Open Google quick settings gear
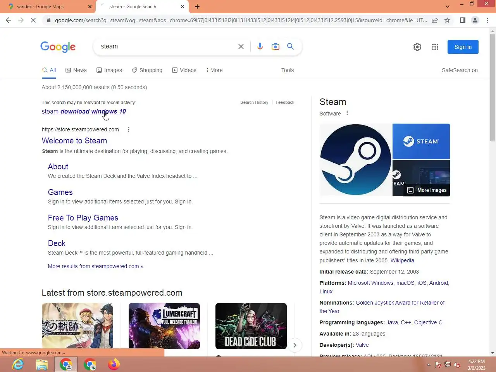The width and height of the screenshot is (496, 372). click(417, 47)
